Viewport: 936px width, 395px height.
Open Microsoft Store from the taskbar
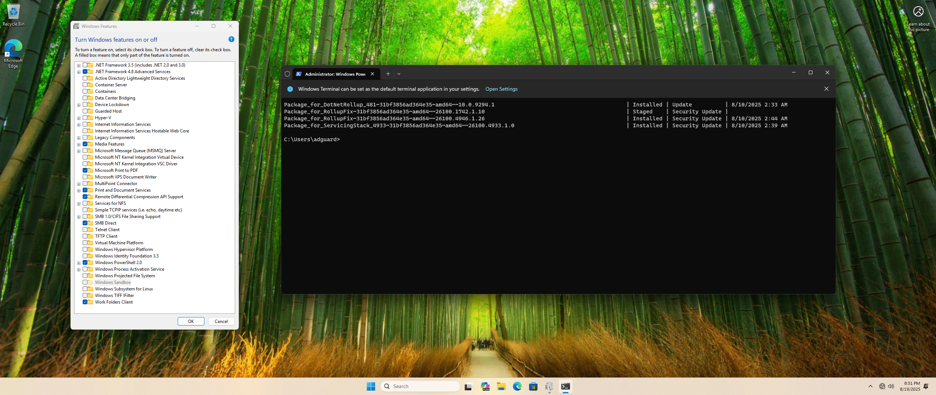tap(533, 386)
